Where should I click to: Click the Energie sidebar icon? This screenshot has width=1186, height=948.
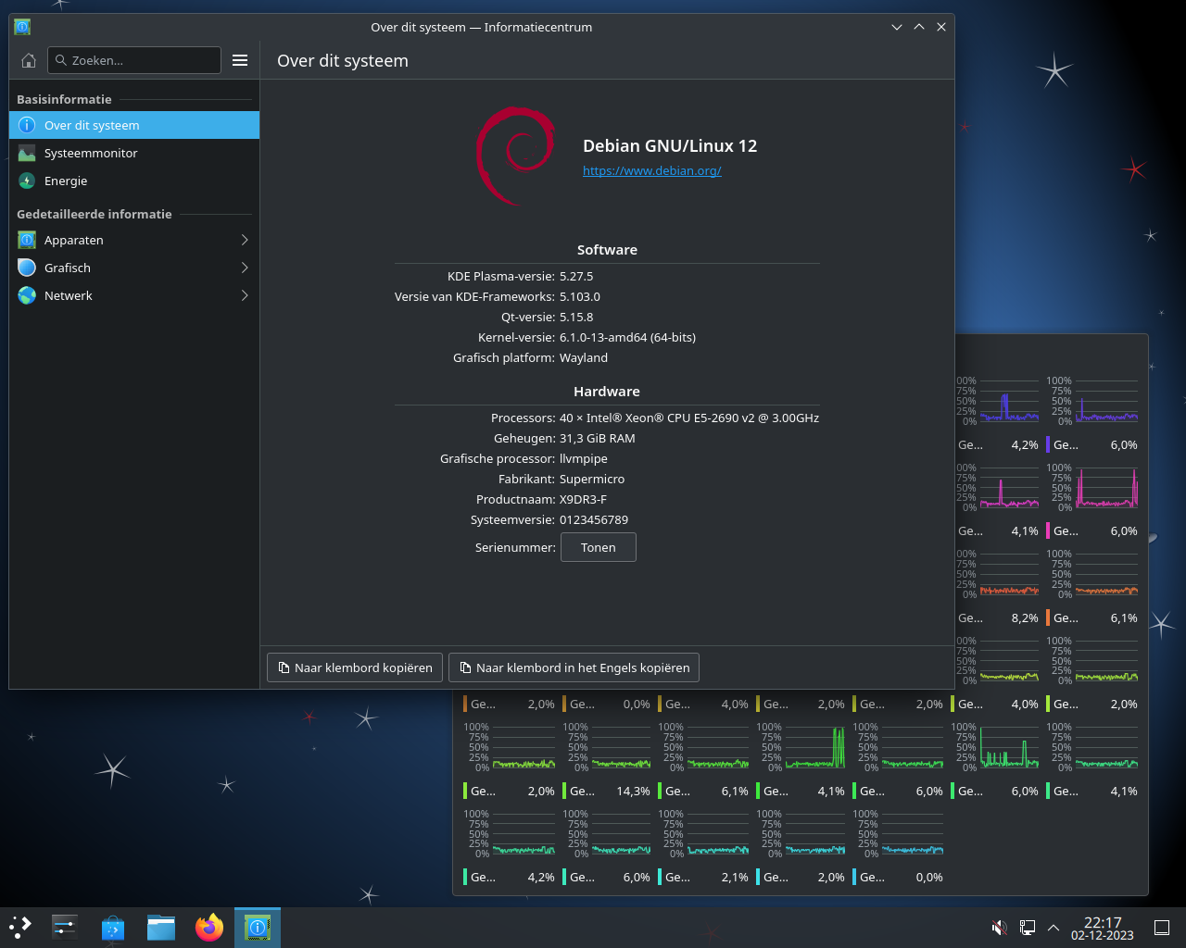point(27,181)
